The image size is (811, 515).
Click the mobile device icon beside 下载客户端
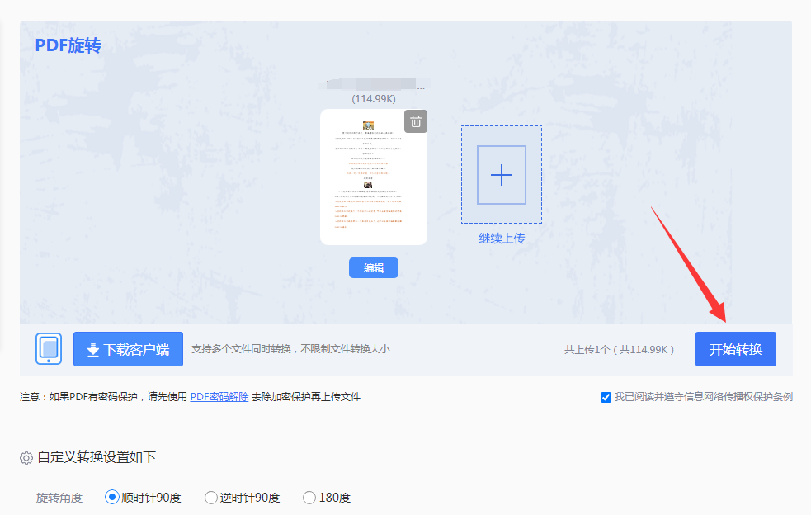48,347
